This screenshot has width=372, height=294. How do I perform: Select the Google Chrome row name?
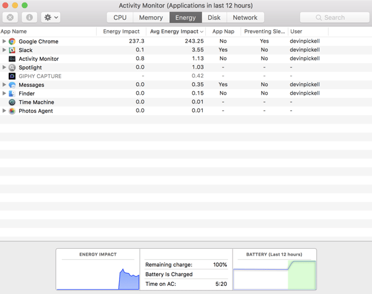click(38, 41)
